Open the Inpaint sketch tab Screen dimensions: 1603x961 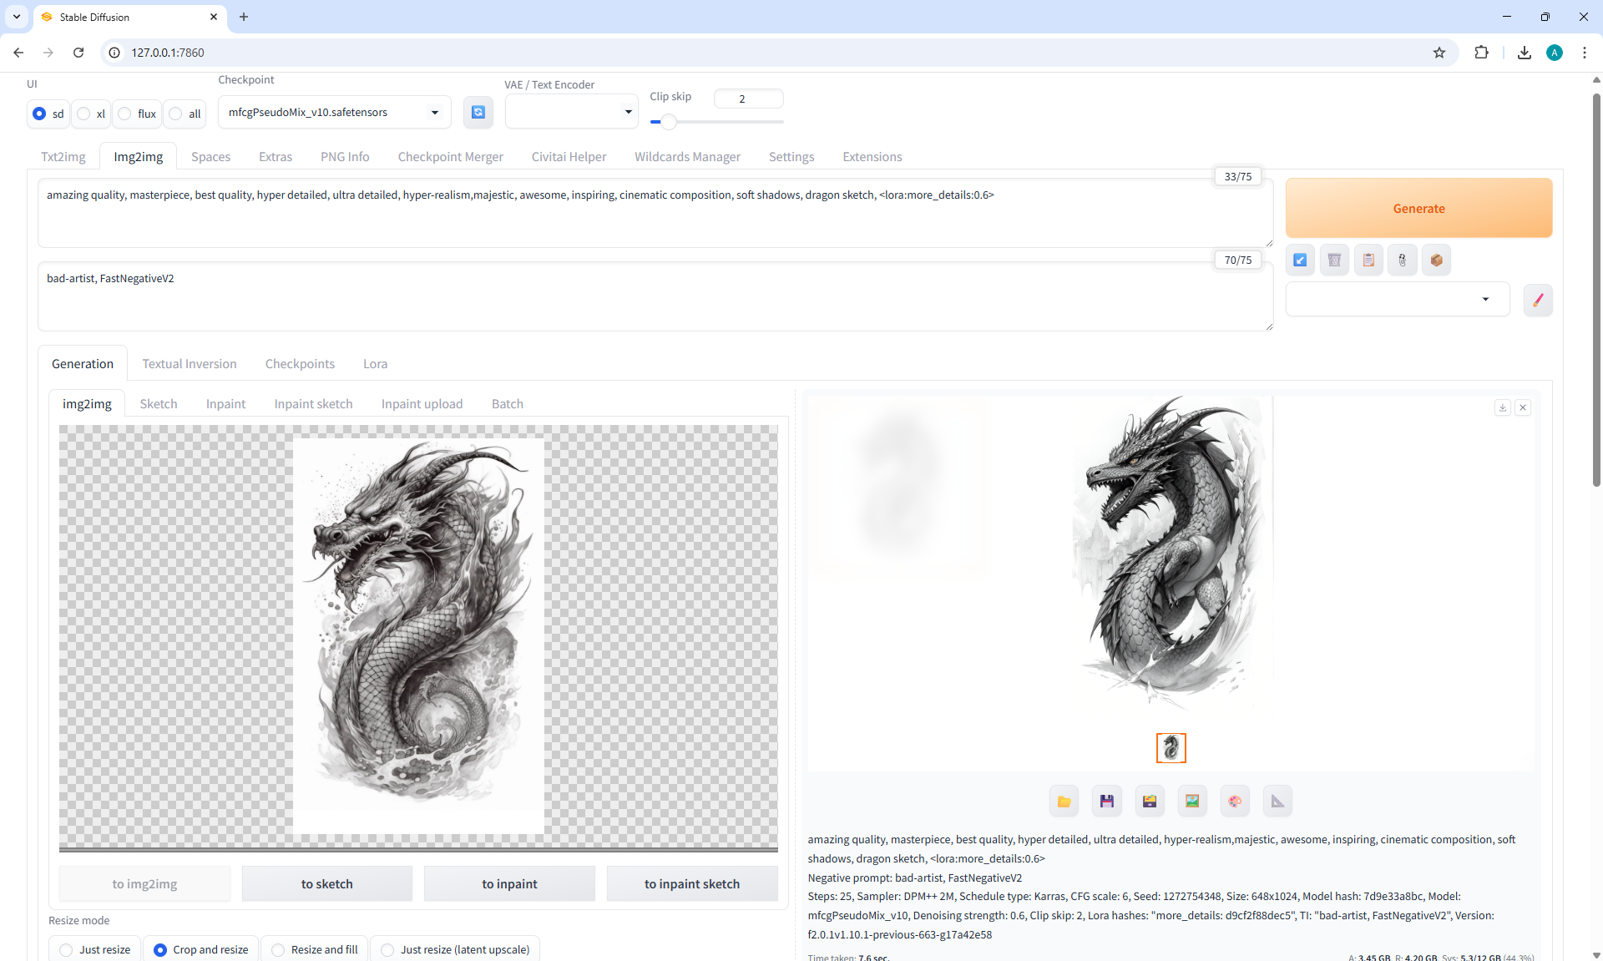click(313, 404)
